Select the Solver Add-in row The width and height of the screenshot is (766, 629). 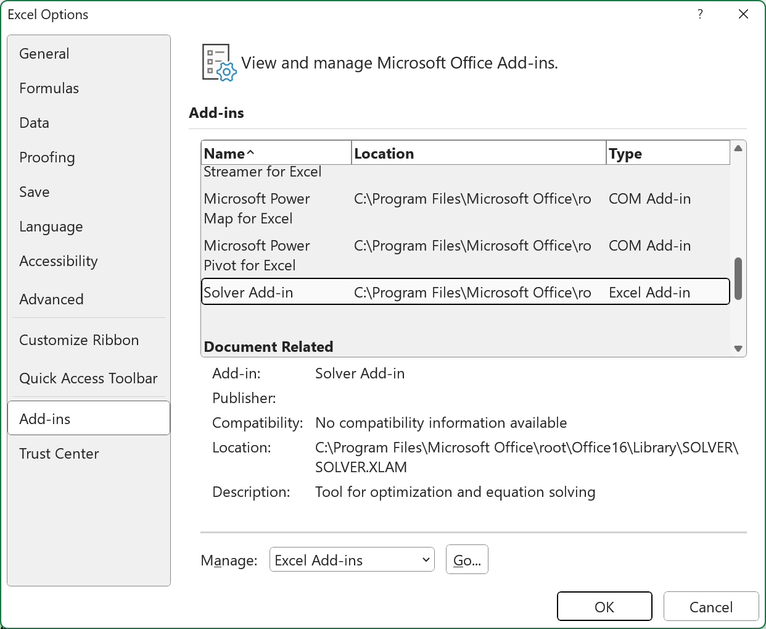(x=466, y=292)
